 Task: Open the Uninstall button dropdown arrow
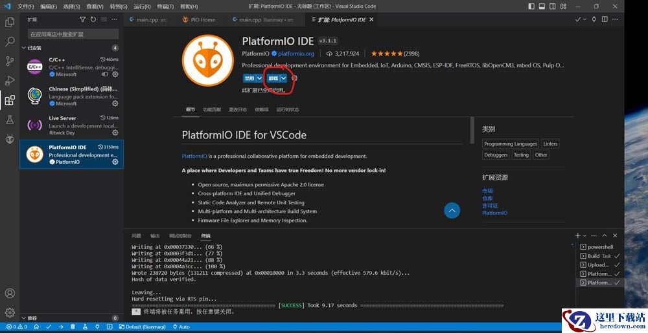click(x=284, y=78)
